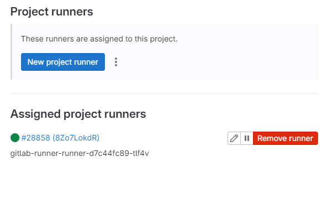Viewport: 329px width, 214px height.
Task: Click the green online status indicator
Action: (15, 138)
